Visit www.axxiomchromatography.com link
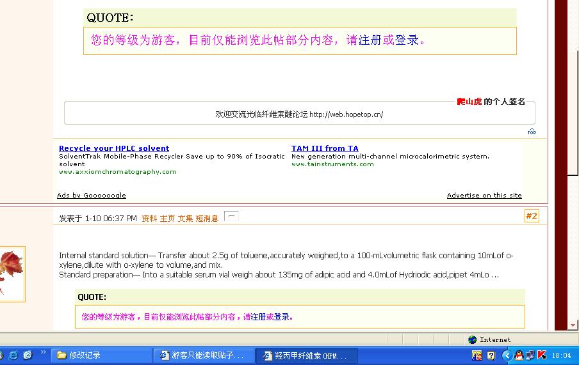 pyautogui.click(x=118, y=172)
